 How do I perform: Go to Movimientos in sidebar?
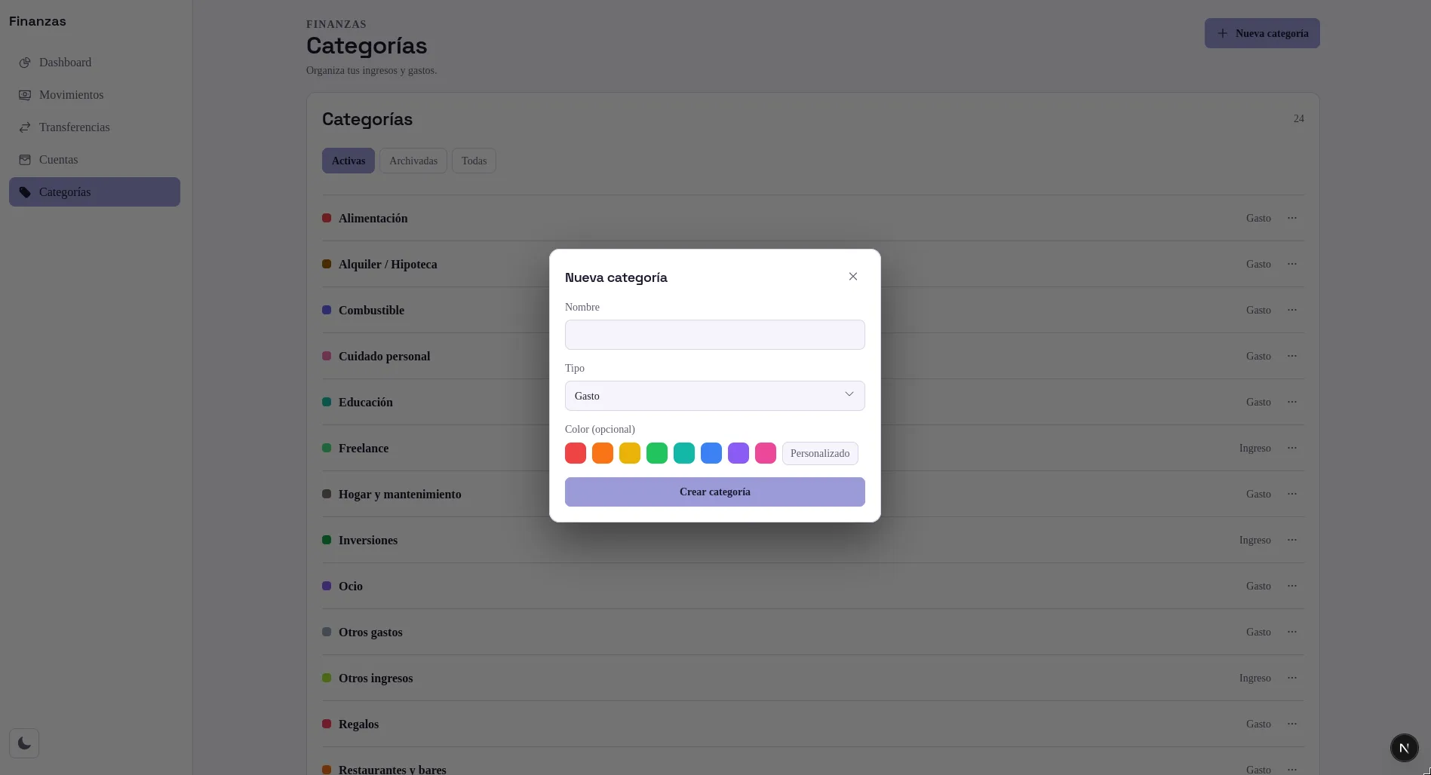click(94, 95)
